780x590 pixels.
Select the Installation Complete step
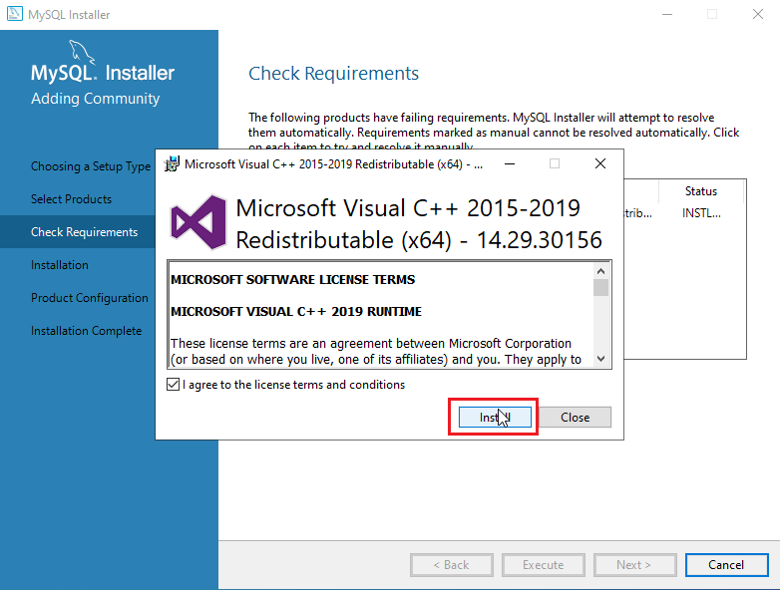coord(86,331)
